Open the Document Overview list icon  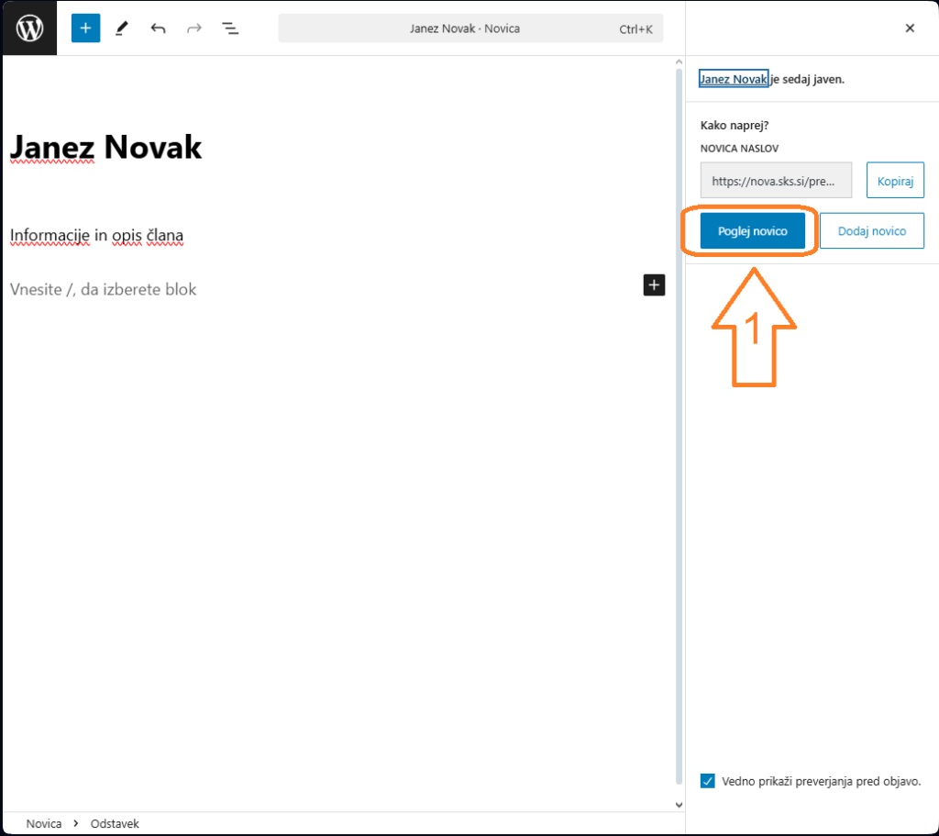pyautogui.click(x=230, y=28)
